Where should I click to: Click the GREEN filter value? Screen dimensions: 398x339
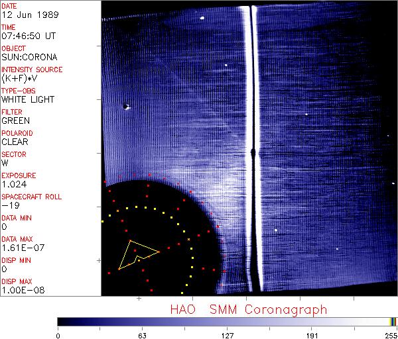[15, 121]
